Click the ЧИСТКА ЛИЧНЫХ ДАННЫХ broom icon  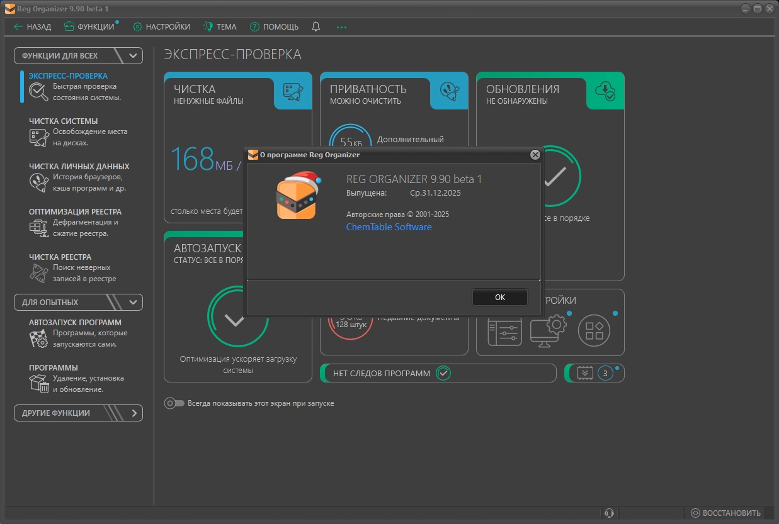39,183
